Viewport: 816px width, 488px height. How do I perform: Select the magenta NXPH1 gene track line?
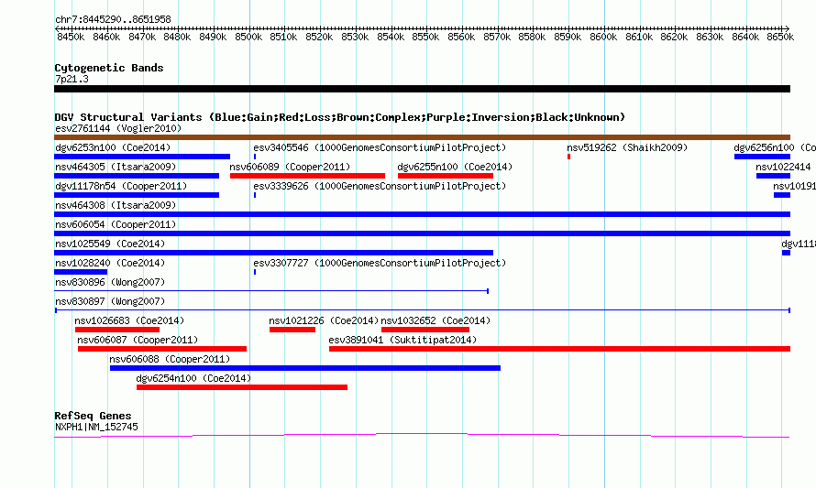422,436
